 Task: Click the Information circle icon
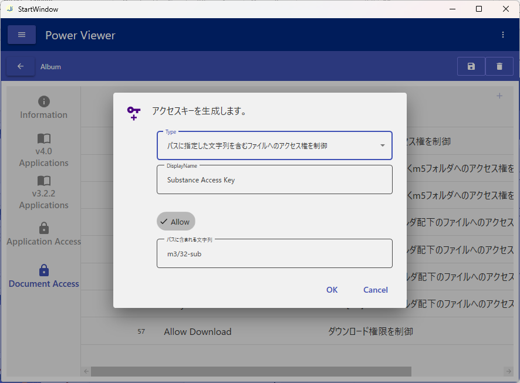pyautogui.click(x=44, y=101)
